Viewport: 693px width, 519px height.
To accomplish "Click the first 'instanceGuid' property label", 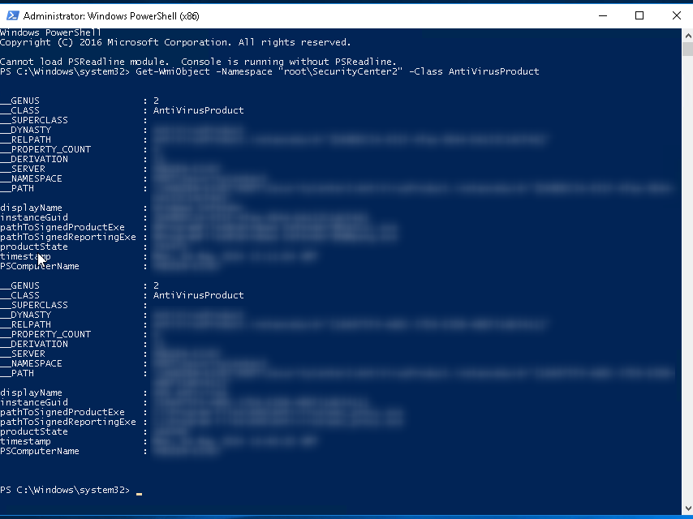I will pyautogui.click(x=34, y=217).
